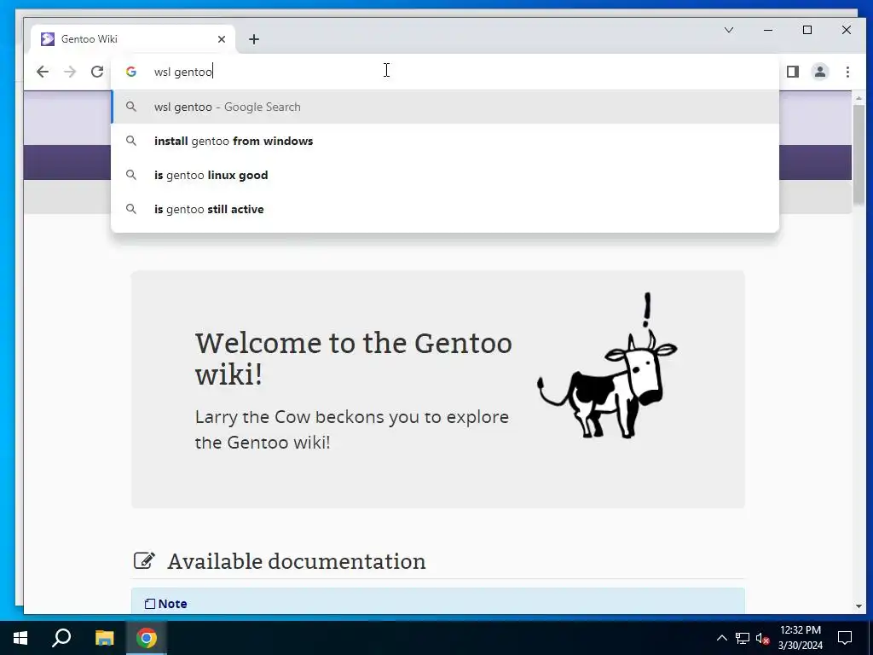Image resolution: width=873 pixels, height=655 pixels.
Task: Open Chrome's three-dot menu
Action: (847, 72)
